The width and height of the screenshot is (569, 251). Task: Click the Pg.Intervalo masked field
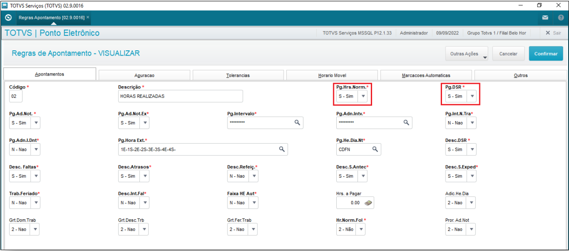265,122
